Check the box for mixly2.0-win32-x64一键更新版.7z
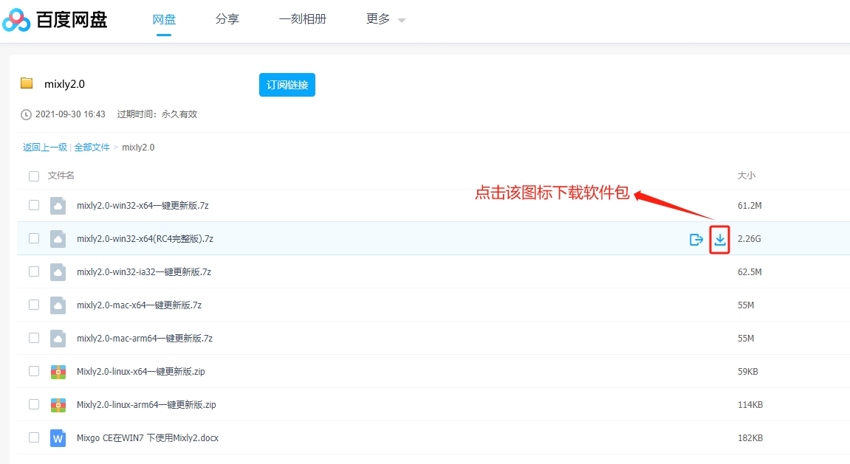The width and height of the screenshot is (850, 464). (x=34, y=205)
